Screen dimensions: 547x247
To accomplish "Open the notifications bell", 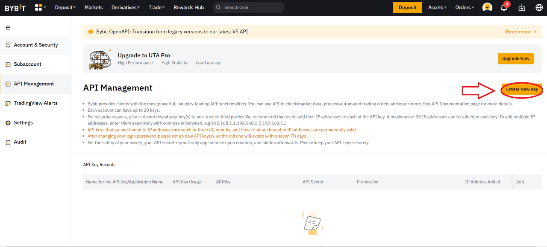I will pyautogui.click(x=504, y=8).
